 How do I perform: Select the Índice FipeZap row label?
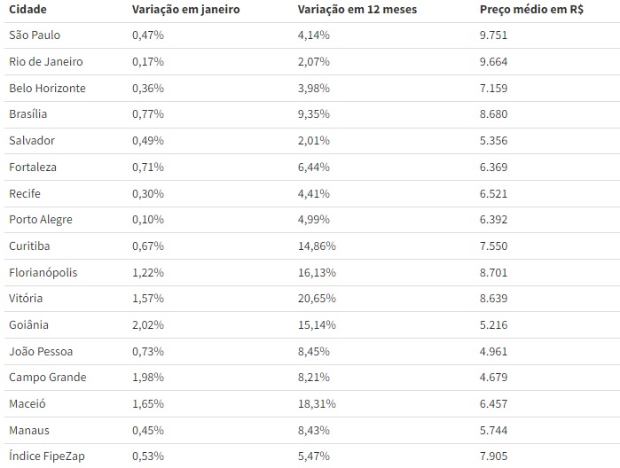(47, 456)
